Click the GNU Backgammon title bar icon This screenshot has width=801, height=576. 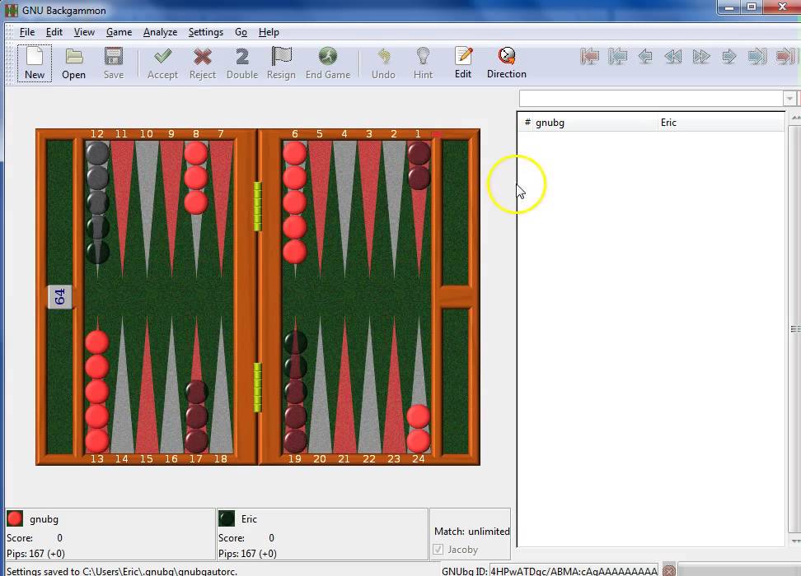click(x=12, y=10)
